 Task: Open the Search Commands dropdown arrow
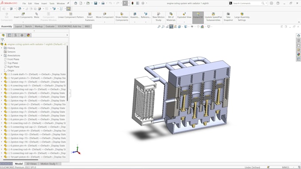pyautogui.click(x=266, y=3)
